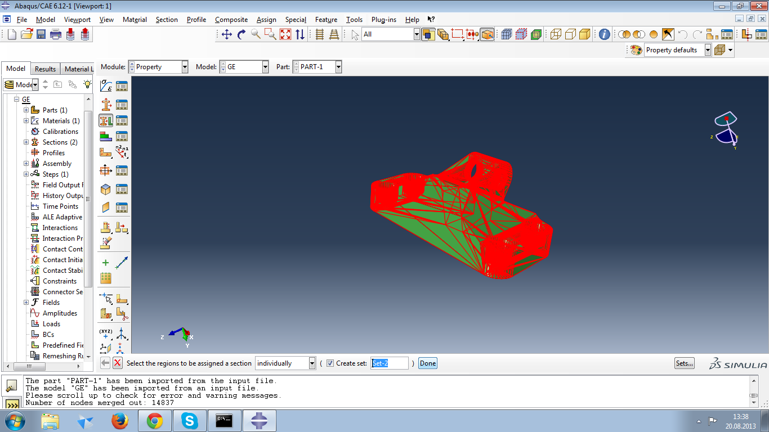The height and width of the screenshot is (432, 769).
Task: Toggle the Create set checkbox
Action: click(x=330, y=363)
